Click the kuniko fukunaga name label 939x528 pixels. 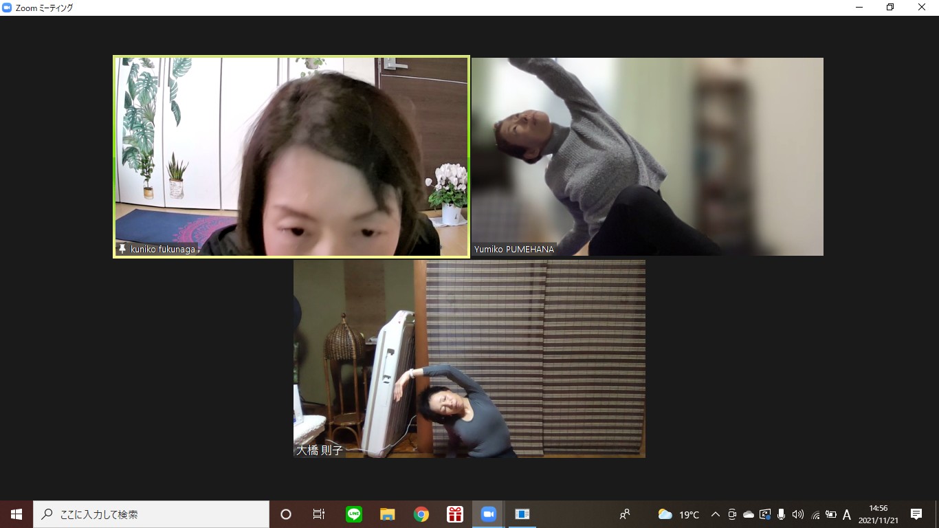(x=163, y=249)
